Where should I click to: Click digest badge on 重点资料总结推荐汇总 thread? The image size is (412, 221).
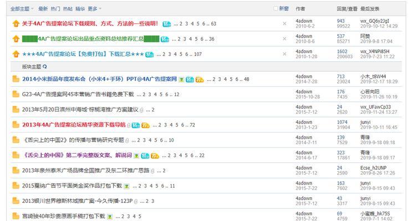pyautogui.click(x=165, y=39)
